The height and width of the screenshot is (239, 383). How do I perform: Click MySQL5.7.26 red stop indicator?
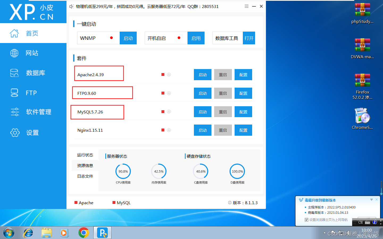[x=163, y=112]
